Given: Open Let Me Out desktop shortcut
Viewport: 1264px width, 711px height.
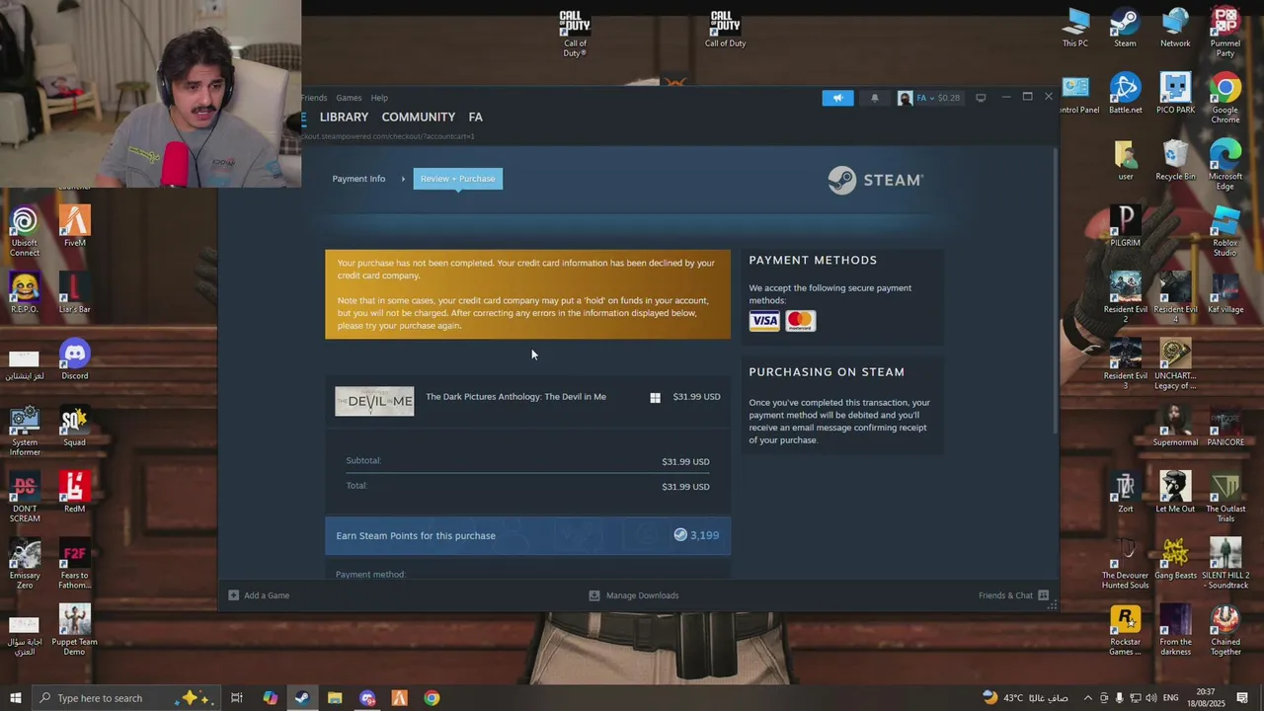Looking at the screenshot, I should 1175,492.
